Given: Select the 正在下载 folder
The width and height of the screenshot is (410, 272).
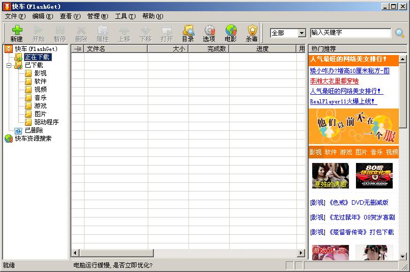Looking at the screenshot, I should [x=38, y=57].
